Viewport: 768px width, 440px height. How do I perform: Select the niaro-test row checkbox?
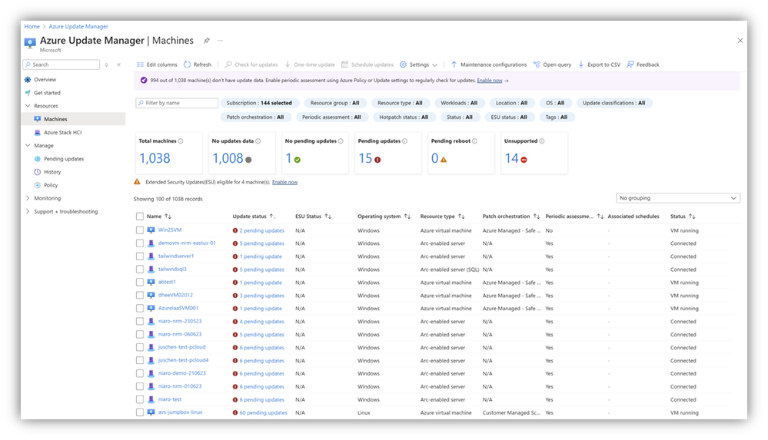140,399
